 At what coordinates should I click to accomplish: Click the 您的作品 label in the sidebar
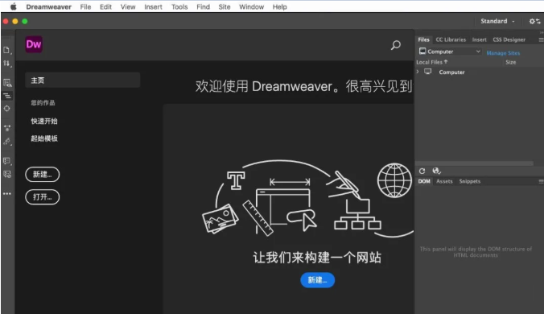pos(43,103)
